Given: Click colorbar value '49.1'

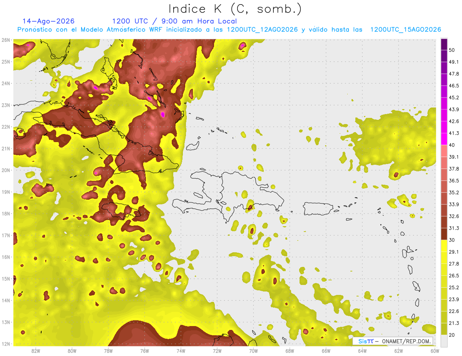Looking at the screenshot, I should pos(454,62).
